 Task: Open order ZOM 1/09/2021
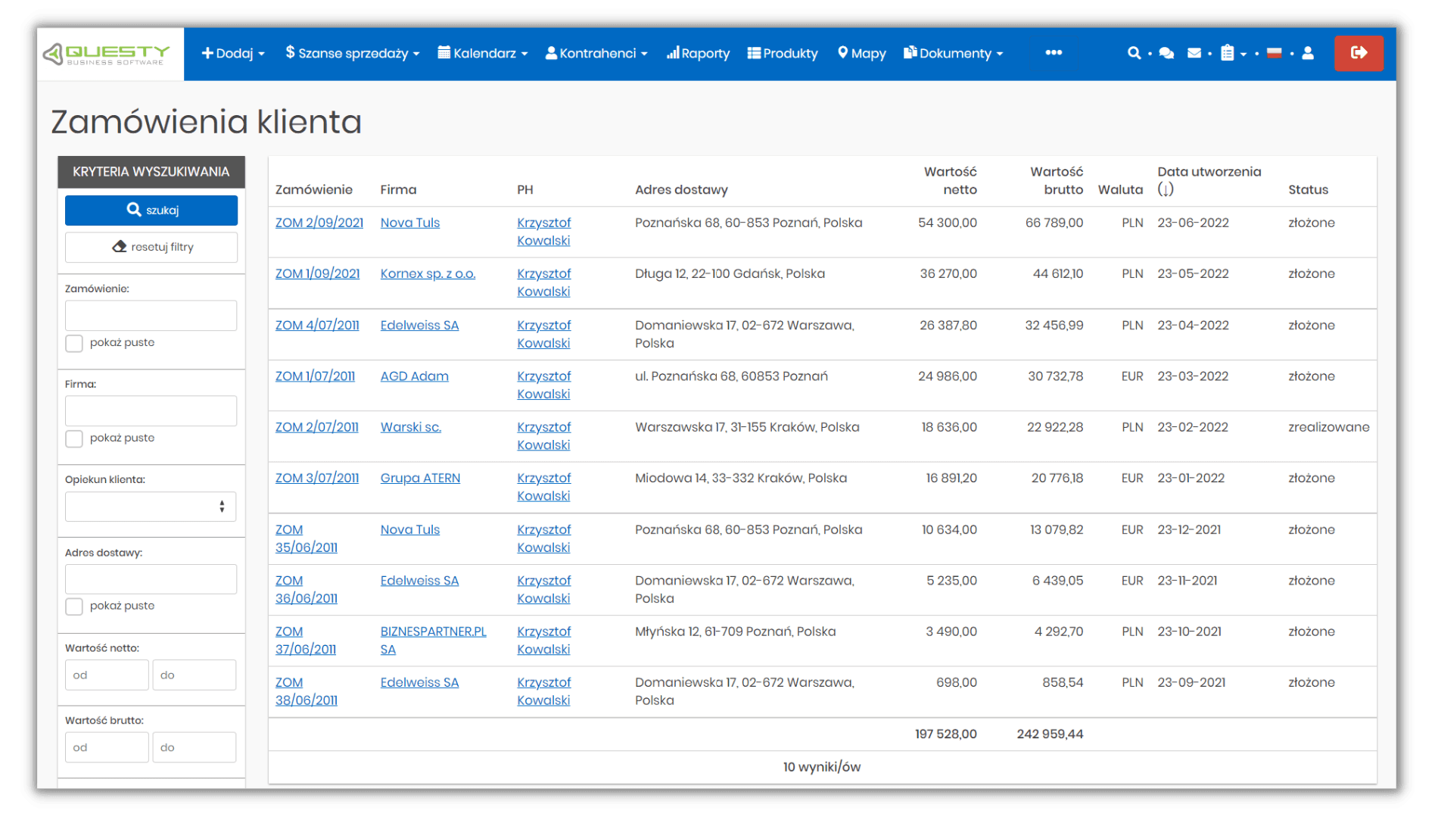click(x=318, y=273)
